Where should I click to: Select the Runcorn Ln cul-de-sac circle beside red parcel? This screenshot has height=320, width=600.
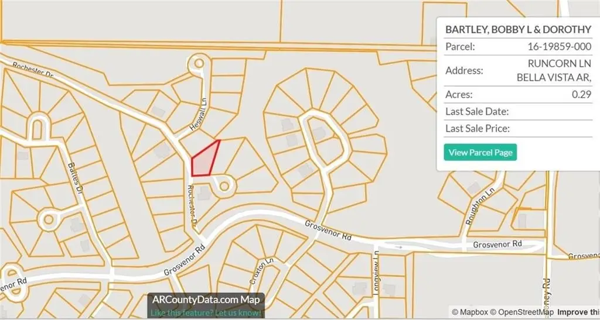pyautogui.click(x=224, y=185)
